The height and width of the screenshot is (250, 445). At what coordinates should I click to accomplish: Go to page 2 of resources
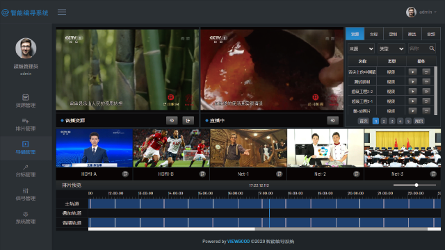(x=384, y=121)
